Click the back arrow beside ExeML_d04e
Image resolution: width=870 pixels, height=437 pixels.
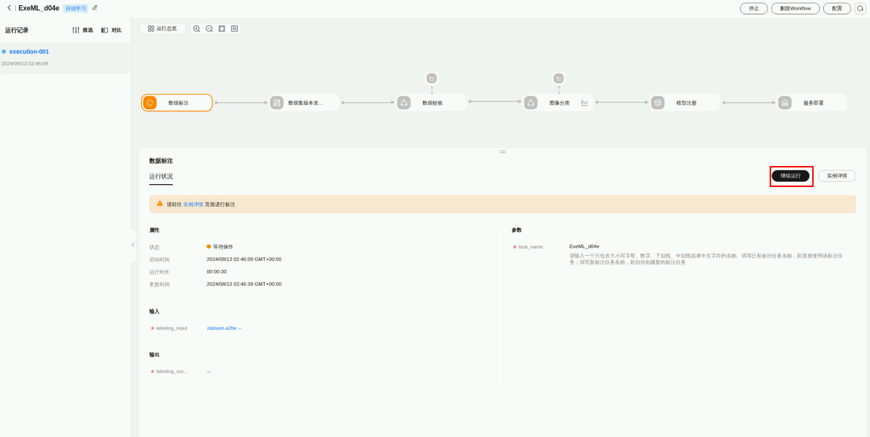tap(9, 8)
